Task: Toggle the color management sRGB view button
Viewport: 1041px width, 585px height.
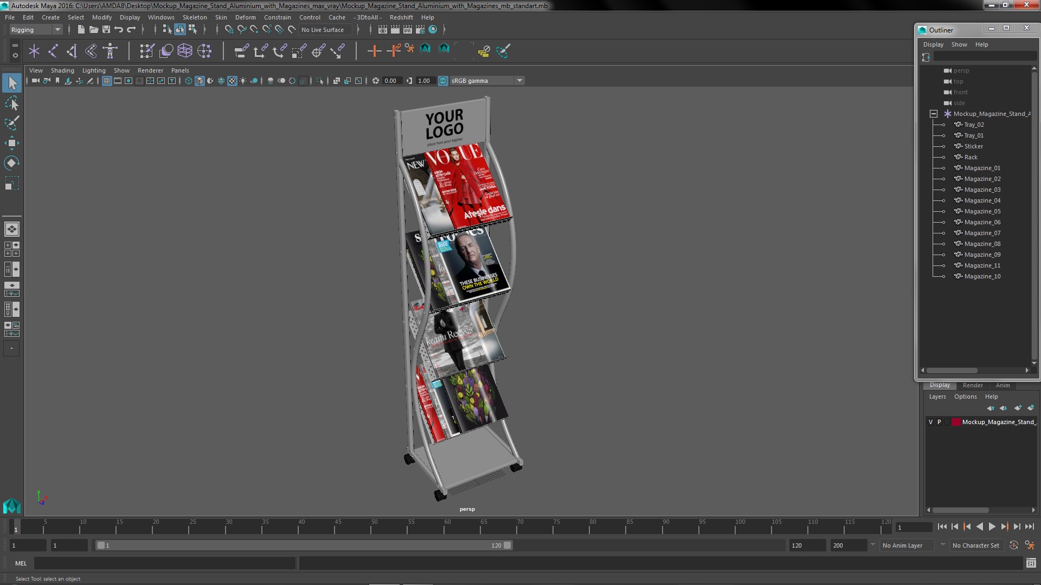Action: [443, 81]
